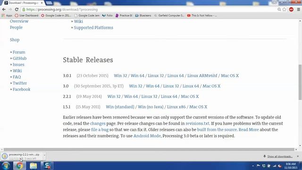Open the Google Code-in bookmark

coord(56,16)
